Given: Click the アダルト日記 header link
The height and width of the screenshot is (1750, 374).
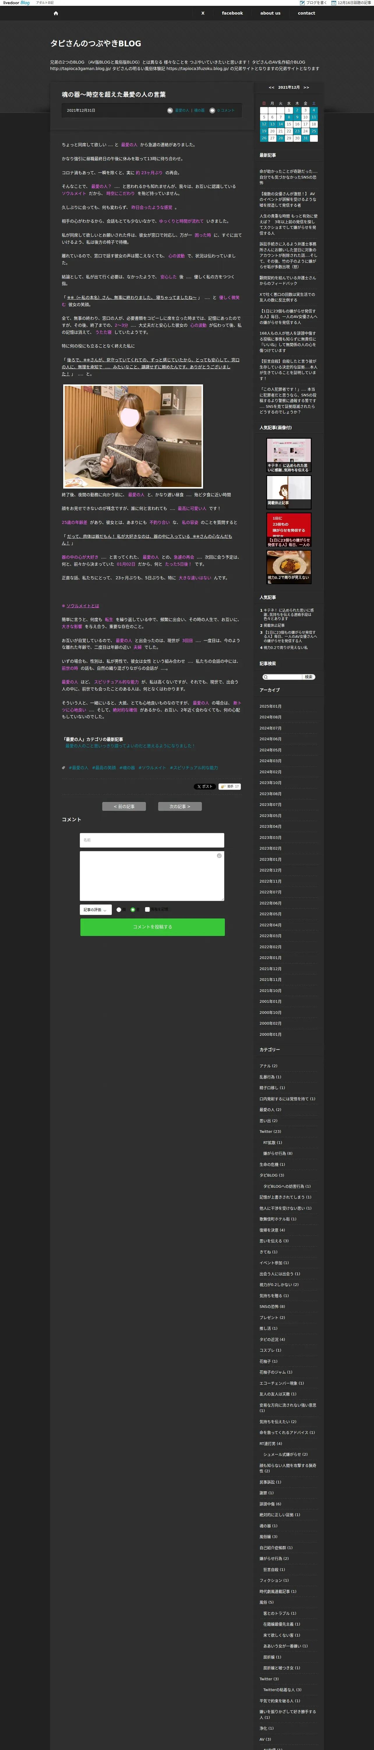Looking at the screenshot, I should [x=45, y=3].
